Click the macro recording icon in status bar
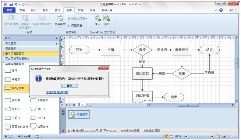 (37, 136)
